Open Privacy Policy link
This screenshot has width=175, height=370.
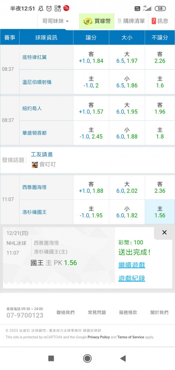click(99, 337)
